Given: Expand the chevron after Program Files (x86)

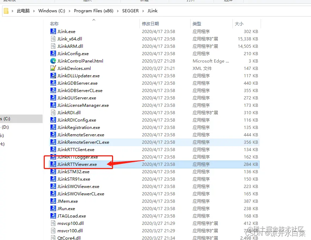Looking at the screenshot, I should pyautogui.click(x=118, y=11).
